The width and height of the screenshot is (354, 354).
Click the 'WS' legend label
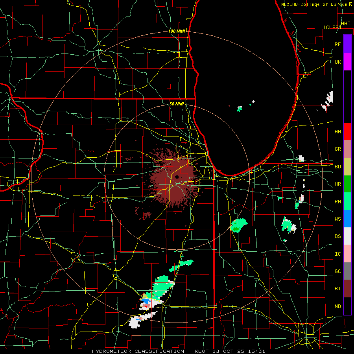(337, 219)
